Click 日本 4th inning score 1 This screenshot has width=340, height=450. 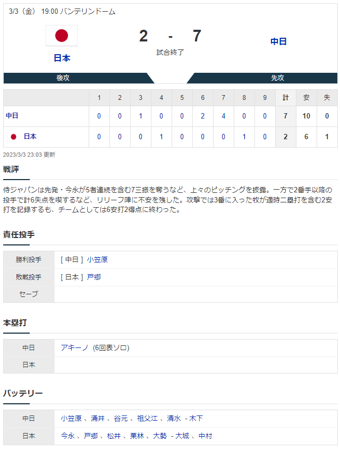click(161, 137)
